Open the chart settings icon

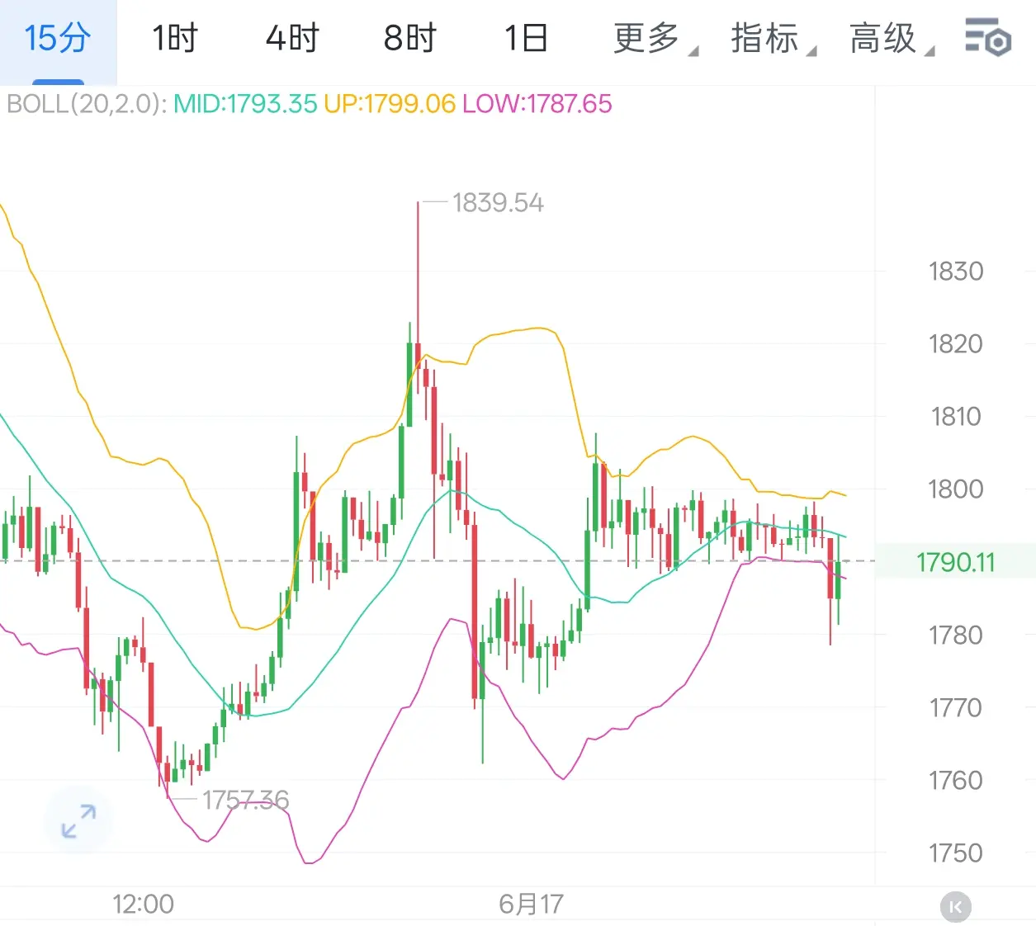coord(987,37)
